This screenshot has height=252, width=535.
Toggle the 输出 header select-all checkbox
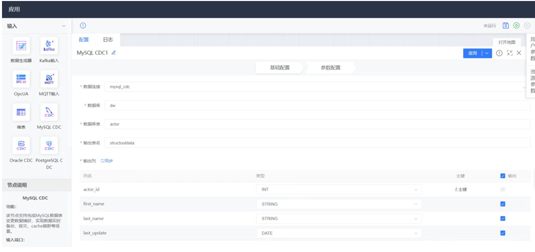(x=502, y=176)
